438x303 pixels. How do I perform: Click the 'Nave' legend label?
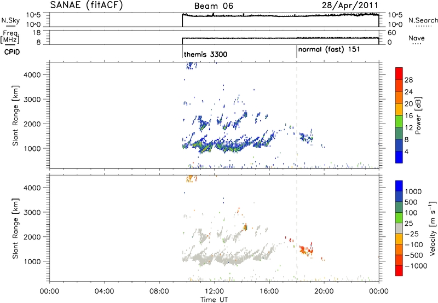(417, 38)
